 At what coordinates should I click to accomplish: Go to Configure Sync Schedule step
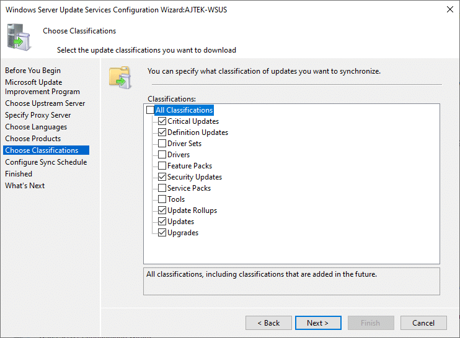tap(46, 162)
